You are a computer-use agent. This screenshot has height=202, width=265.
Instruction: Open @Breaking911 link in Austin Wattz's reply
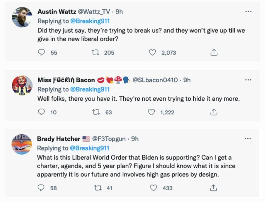(x=90, y=21)
